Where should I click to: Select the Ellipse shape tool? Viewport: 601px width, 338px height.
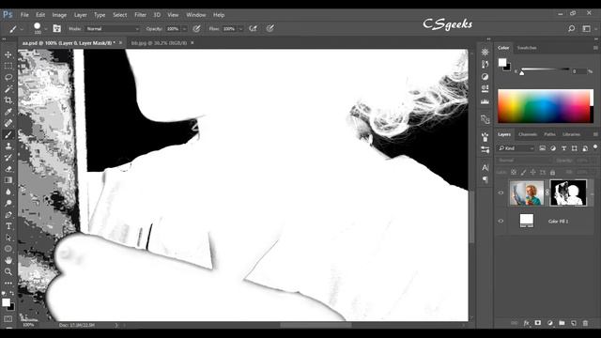8,249
